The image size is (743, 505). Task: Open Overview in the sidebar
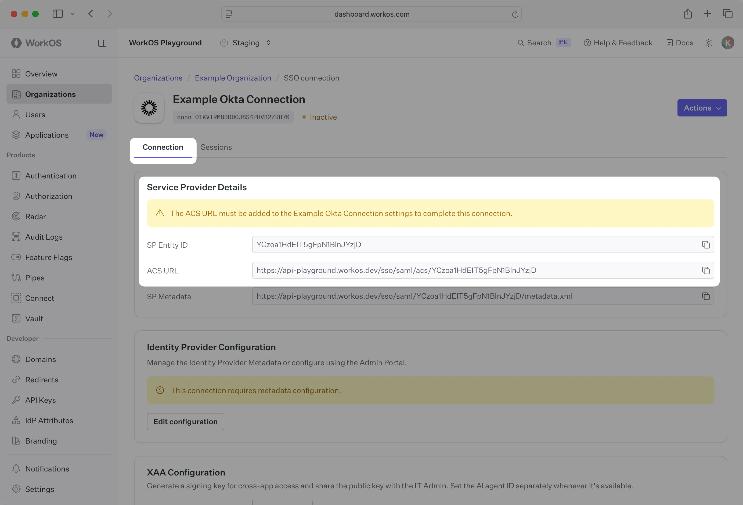(59, 74)
